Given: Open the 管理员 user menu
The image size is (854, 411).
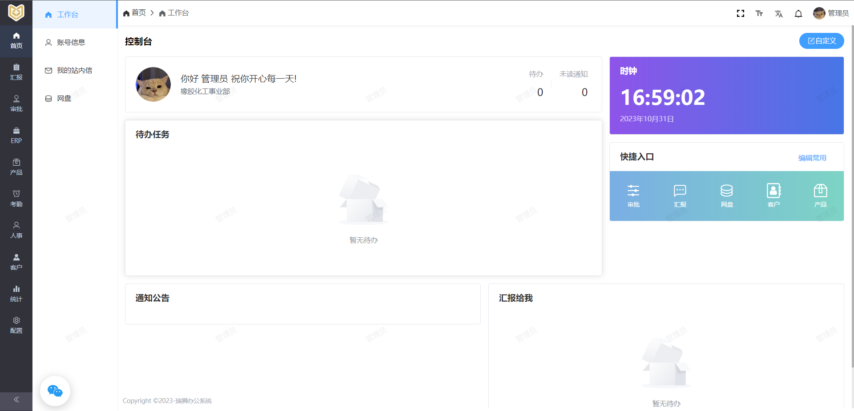Looking at the screenshot, I should (x=831, y=13).
